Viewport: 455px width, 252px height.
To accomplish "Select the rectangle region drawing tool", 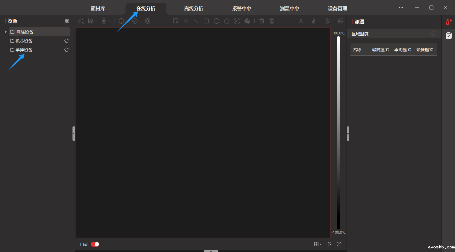I will (x=206, y=21).
